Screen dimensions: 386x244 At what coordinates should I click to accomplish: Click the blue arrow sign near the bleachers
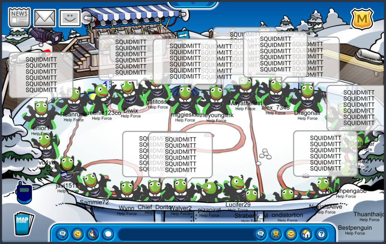click(x=182, y=35)
